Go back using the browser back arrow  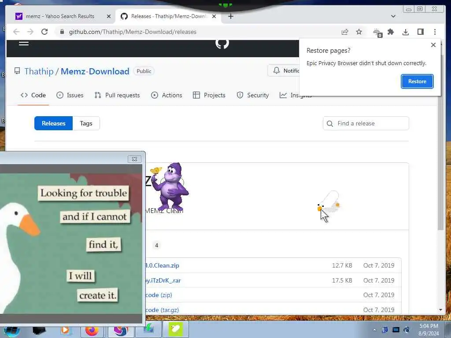pyautogui.click(x=16, y=32)
